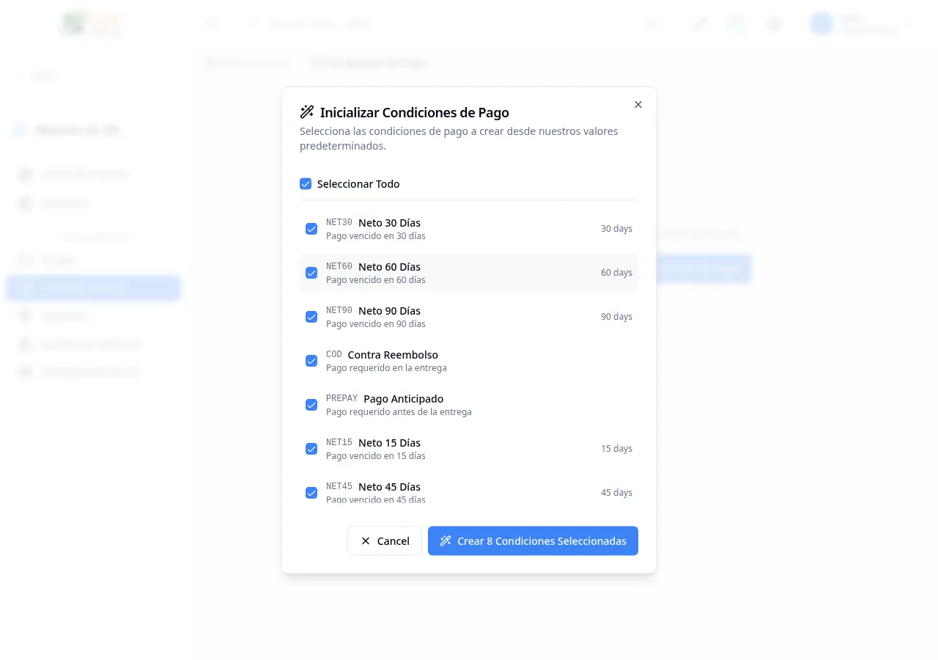938x660 pixels.
Task: Click Crear 8 Condiciones Seleccionadas button
Action: point(533,541)
